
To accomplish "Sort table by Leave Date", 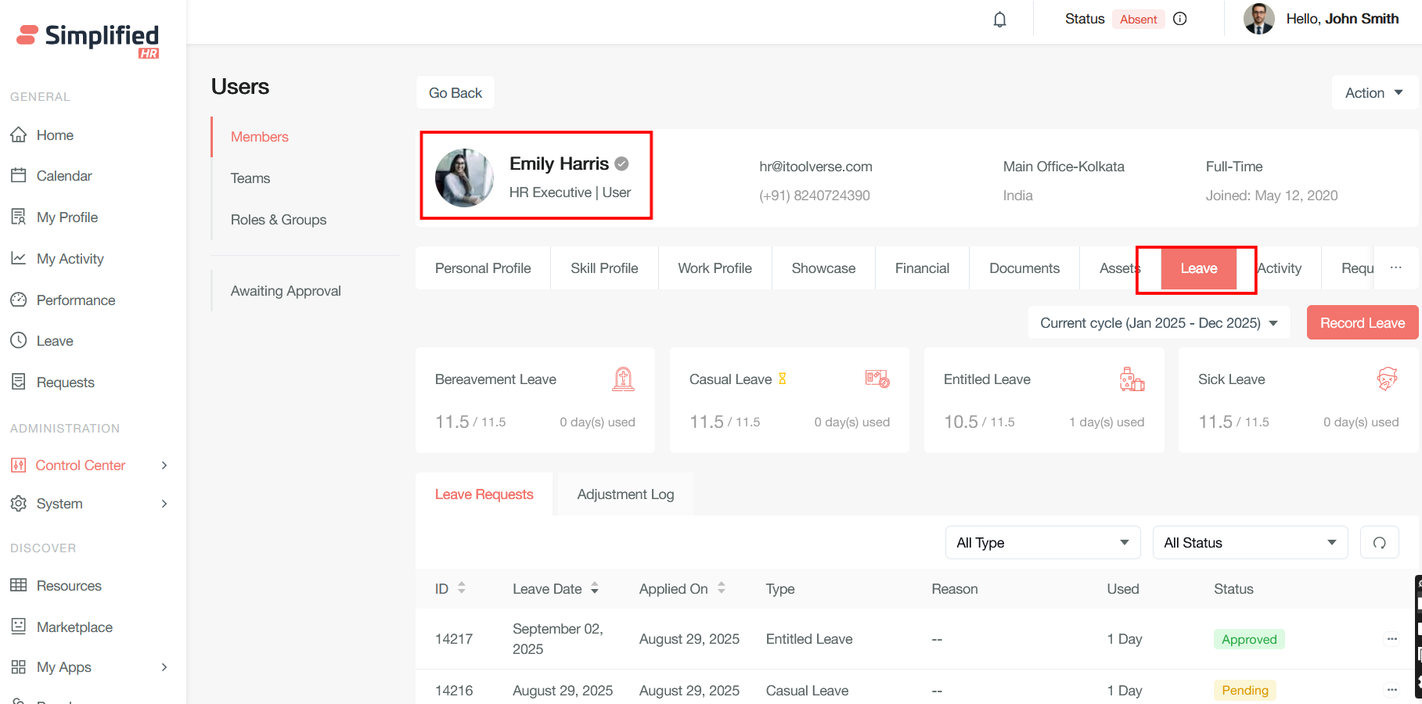I will pos(595,588).
